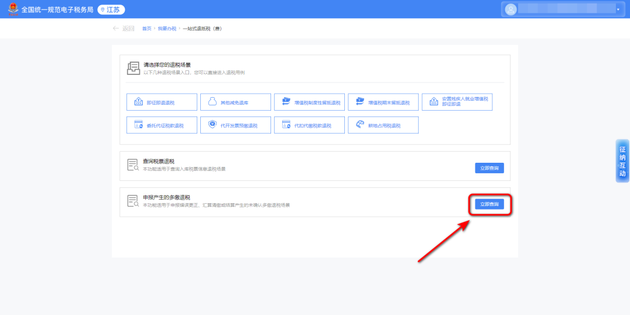Click 立即查询 for 查询税票退税

click(x=489, y=168)
